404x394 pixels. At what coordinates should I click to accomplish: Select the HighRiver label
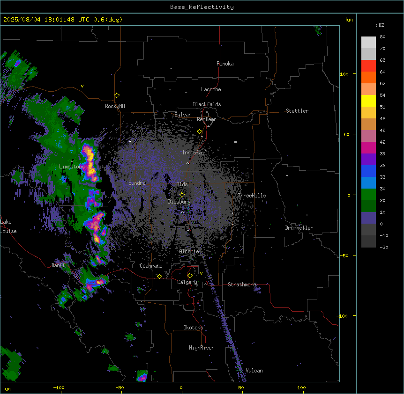pyautogui.click(x=202, y=348)
